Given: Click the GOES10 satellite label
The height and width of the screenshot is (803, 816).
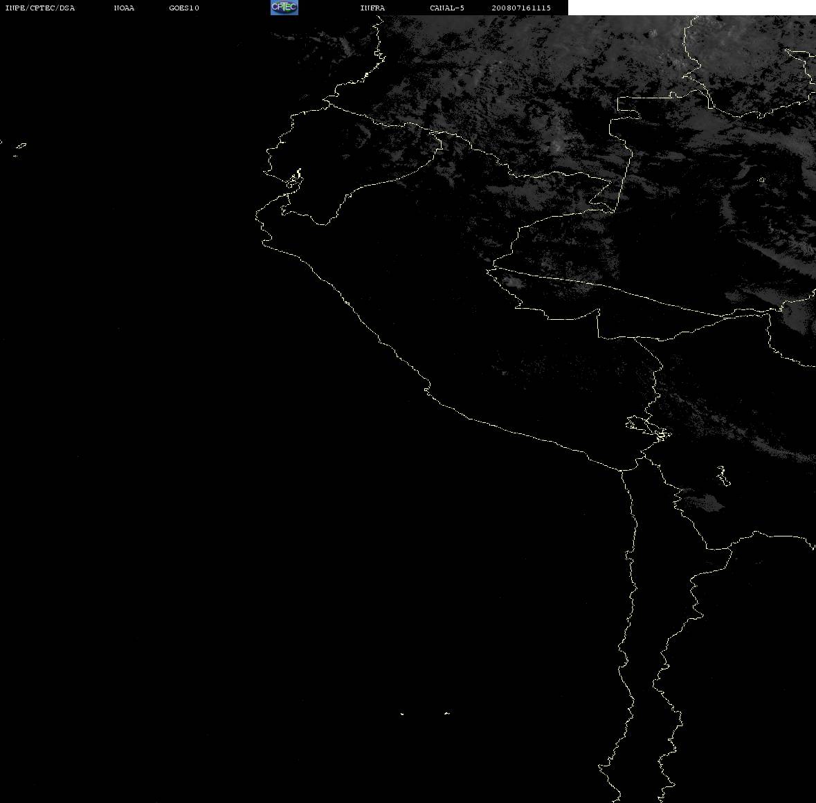Looking at the screenshot, I should pos(183,8).
